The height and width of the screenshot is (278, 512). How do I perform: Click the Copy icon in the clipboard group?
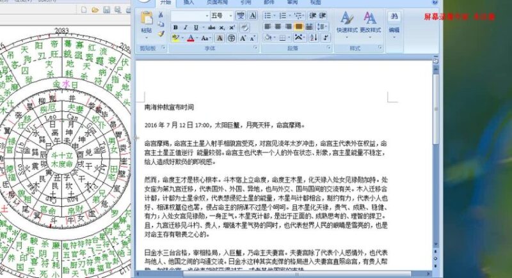161,24
